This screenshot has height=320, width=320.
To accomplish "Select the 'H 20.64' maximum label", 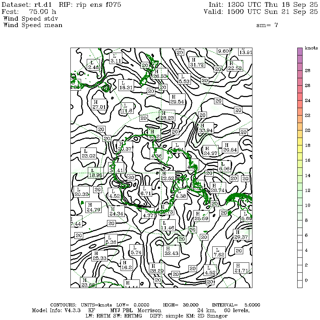I will click(x=230, y=147).
